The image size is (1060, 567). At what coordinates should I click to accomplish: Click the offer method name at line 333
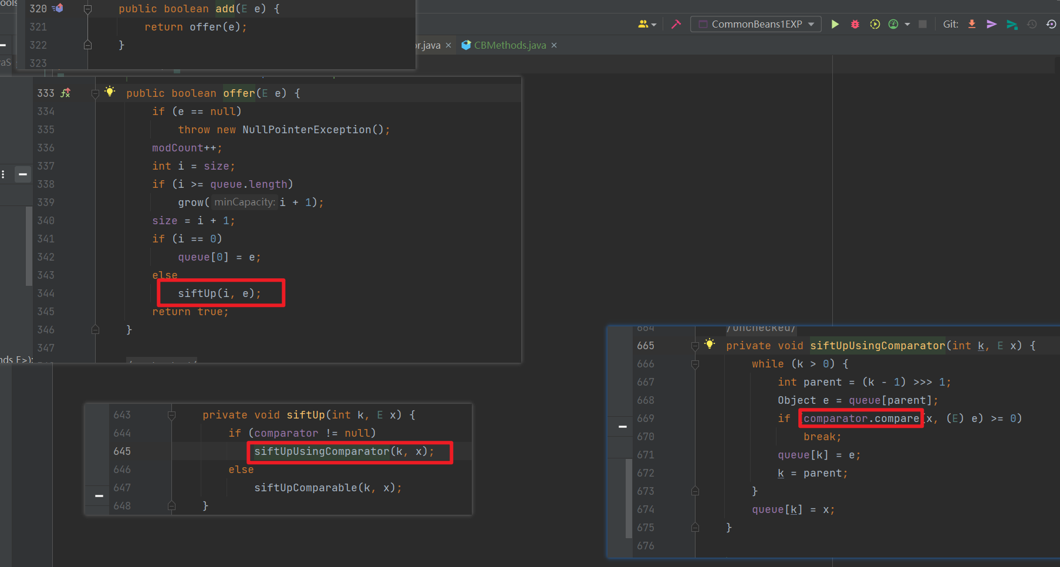tap(239, 93)
